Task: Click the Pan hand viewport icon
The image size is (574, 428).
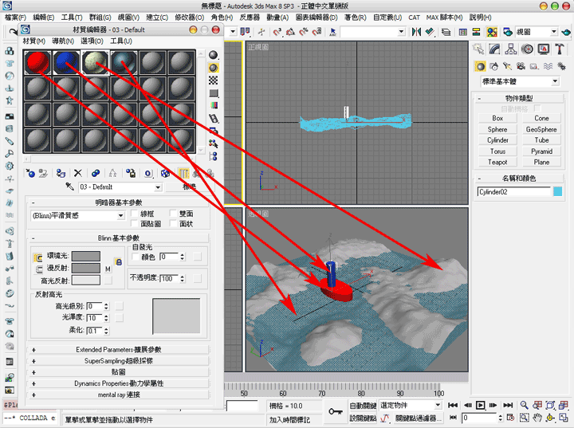Action: tap(537, 418)
